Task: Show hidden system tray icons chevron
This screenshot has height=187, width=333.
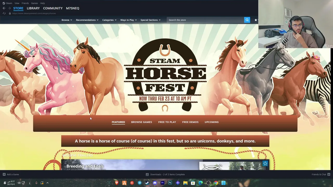Action: (47, 183)
